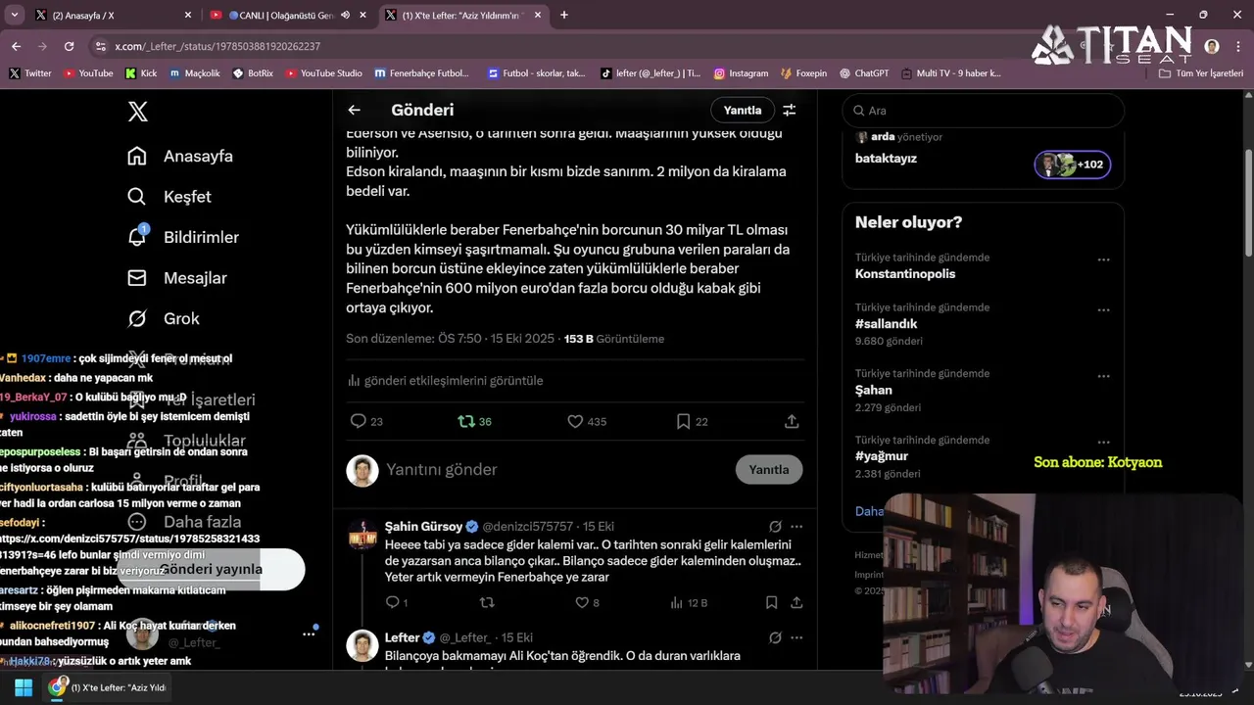Bookmark Şahin Gürsoy's reply
The image size is (1254, 705).
click(771, 603)
